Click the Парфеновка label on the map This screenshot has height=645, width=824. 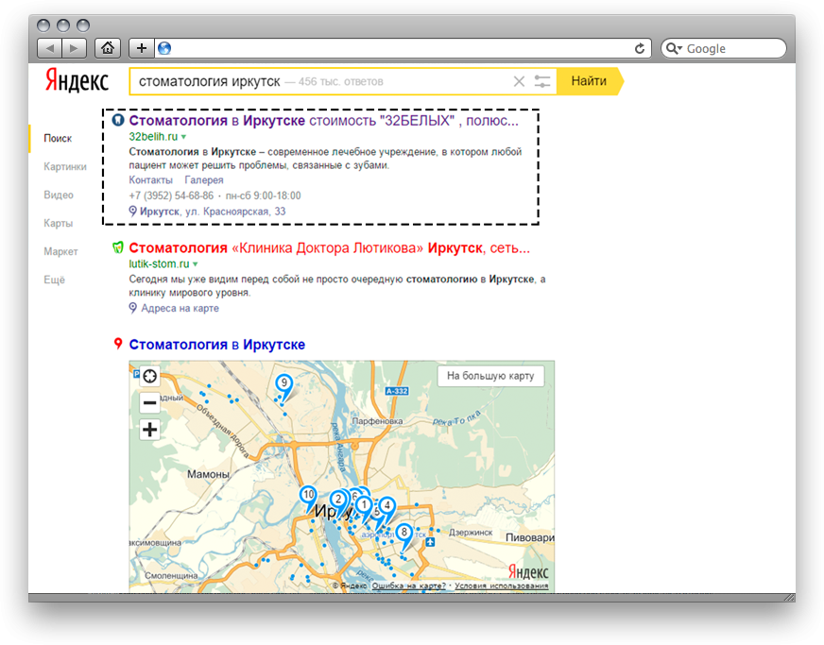point(377,421)
